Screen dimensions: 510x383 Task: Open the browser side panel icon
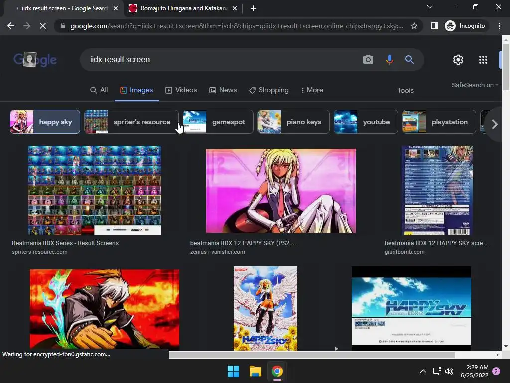click(434, 26)
